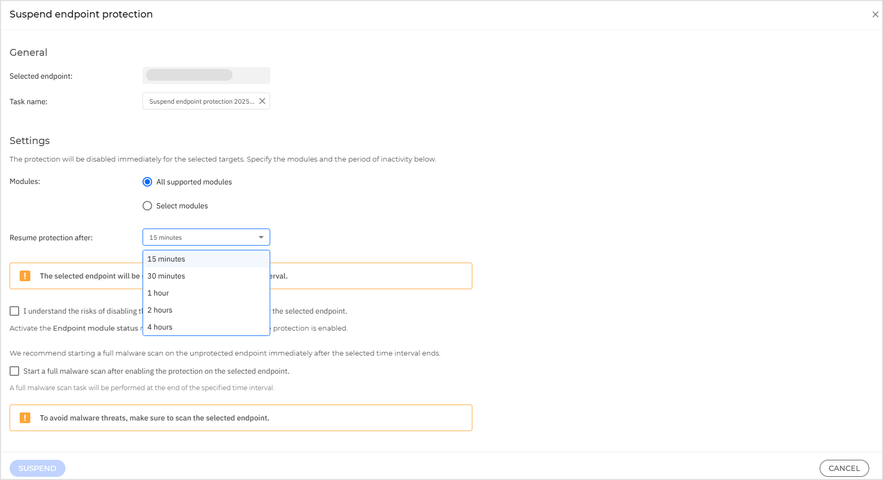Close the Suspend endpoint protection dialog

click(x=875, y=14)
